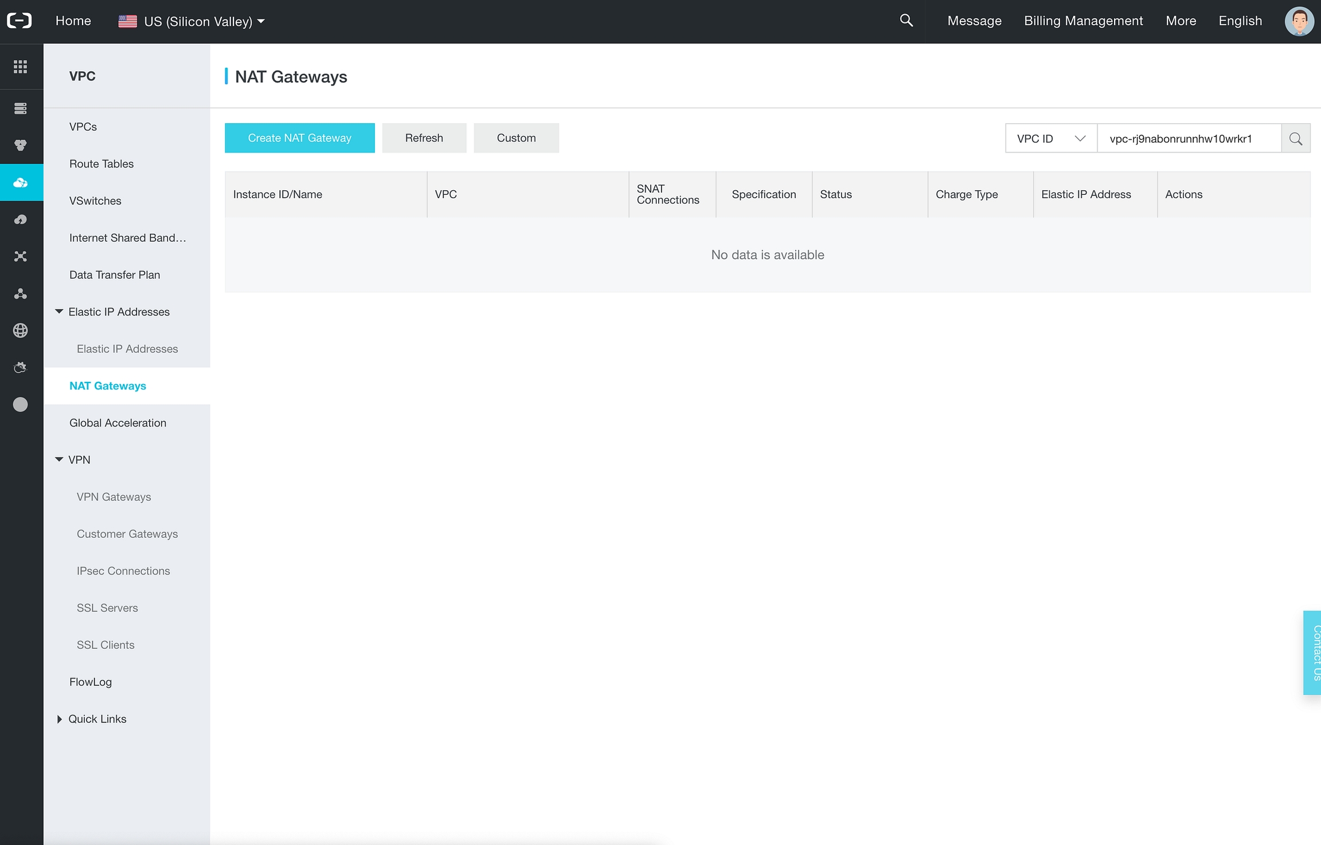Open the globe icon in sidebar

click(21, 330)
